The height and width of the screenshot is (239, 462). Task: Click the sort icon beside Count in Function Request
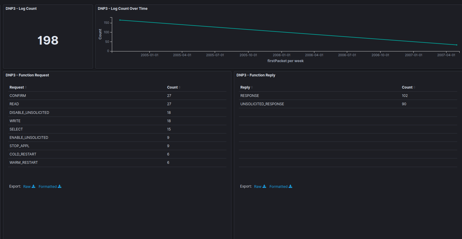[180, 87]
